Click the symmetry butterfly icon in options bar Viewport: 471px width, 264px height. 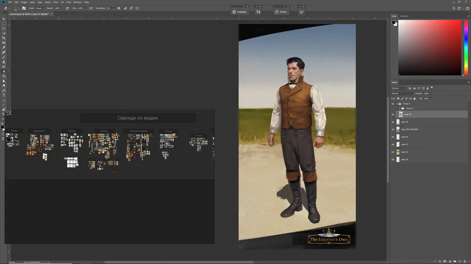[x=137, y=8]
